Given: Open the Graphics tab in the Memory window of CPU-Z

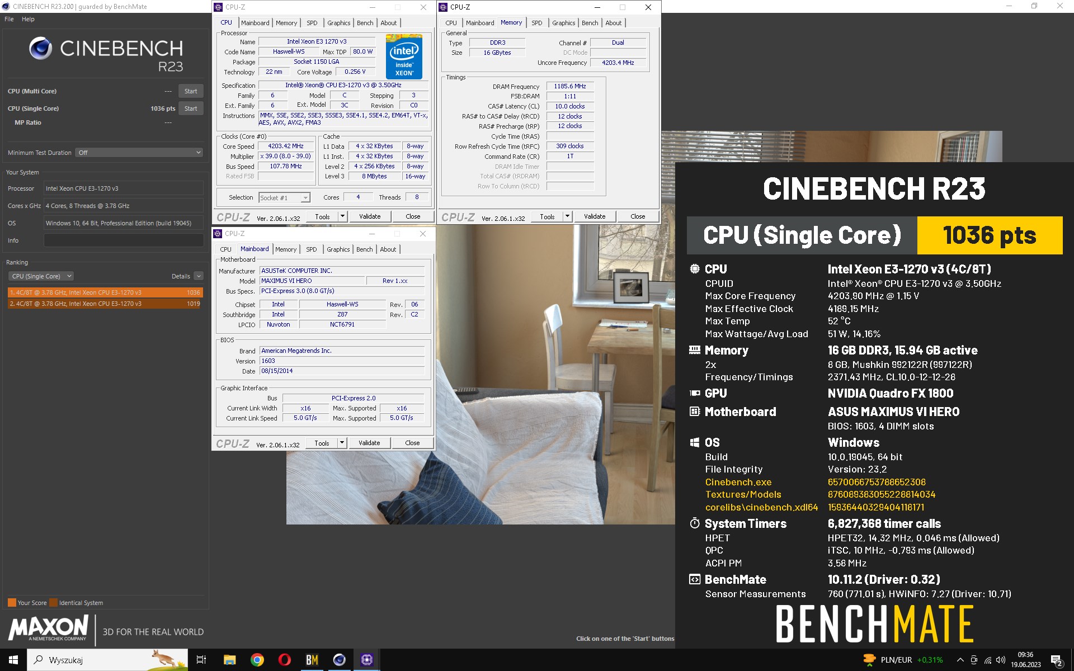Looking at the screenshot, I should (x=563, y=23).
